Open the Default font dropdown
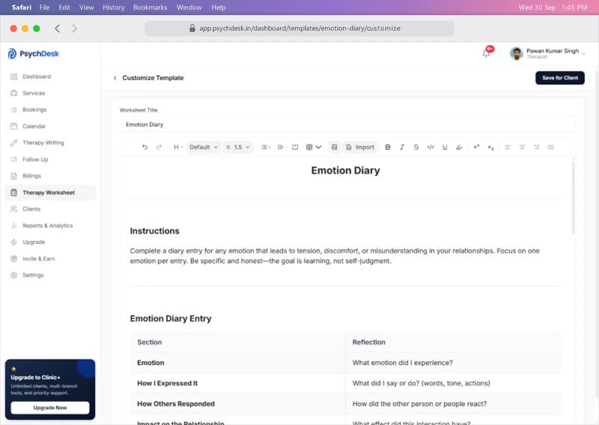The image size is (599, 425). coord(204,147)
